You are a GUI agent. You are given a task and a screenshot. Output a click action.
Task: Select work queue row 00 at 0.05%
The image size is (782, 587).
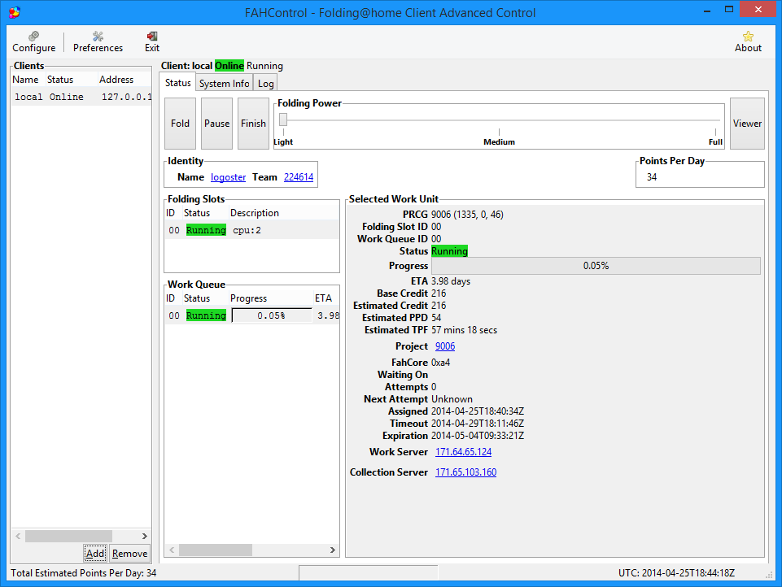point(252,315)
